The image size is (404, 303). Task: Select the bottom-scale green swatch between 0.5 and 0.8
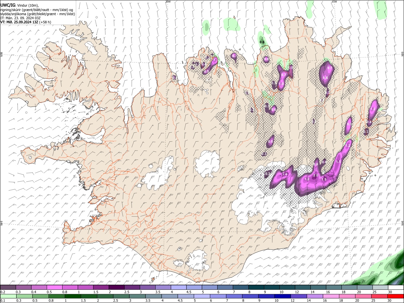(40, 296)
